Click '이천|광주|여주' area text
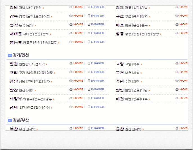Viewport: 193px width, 150px height. coord(136,99)
